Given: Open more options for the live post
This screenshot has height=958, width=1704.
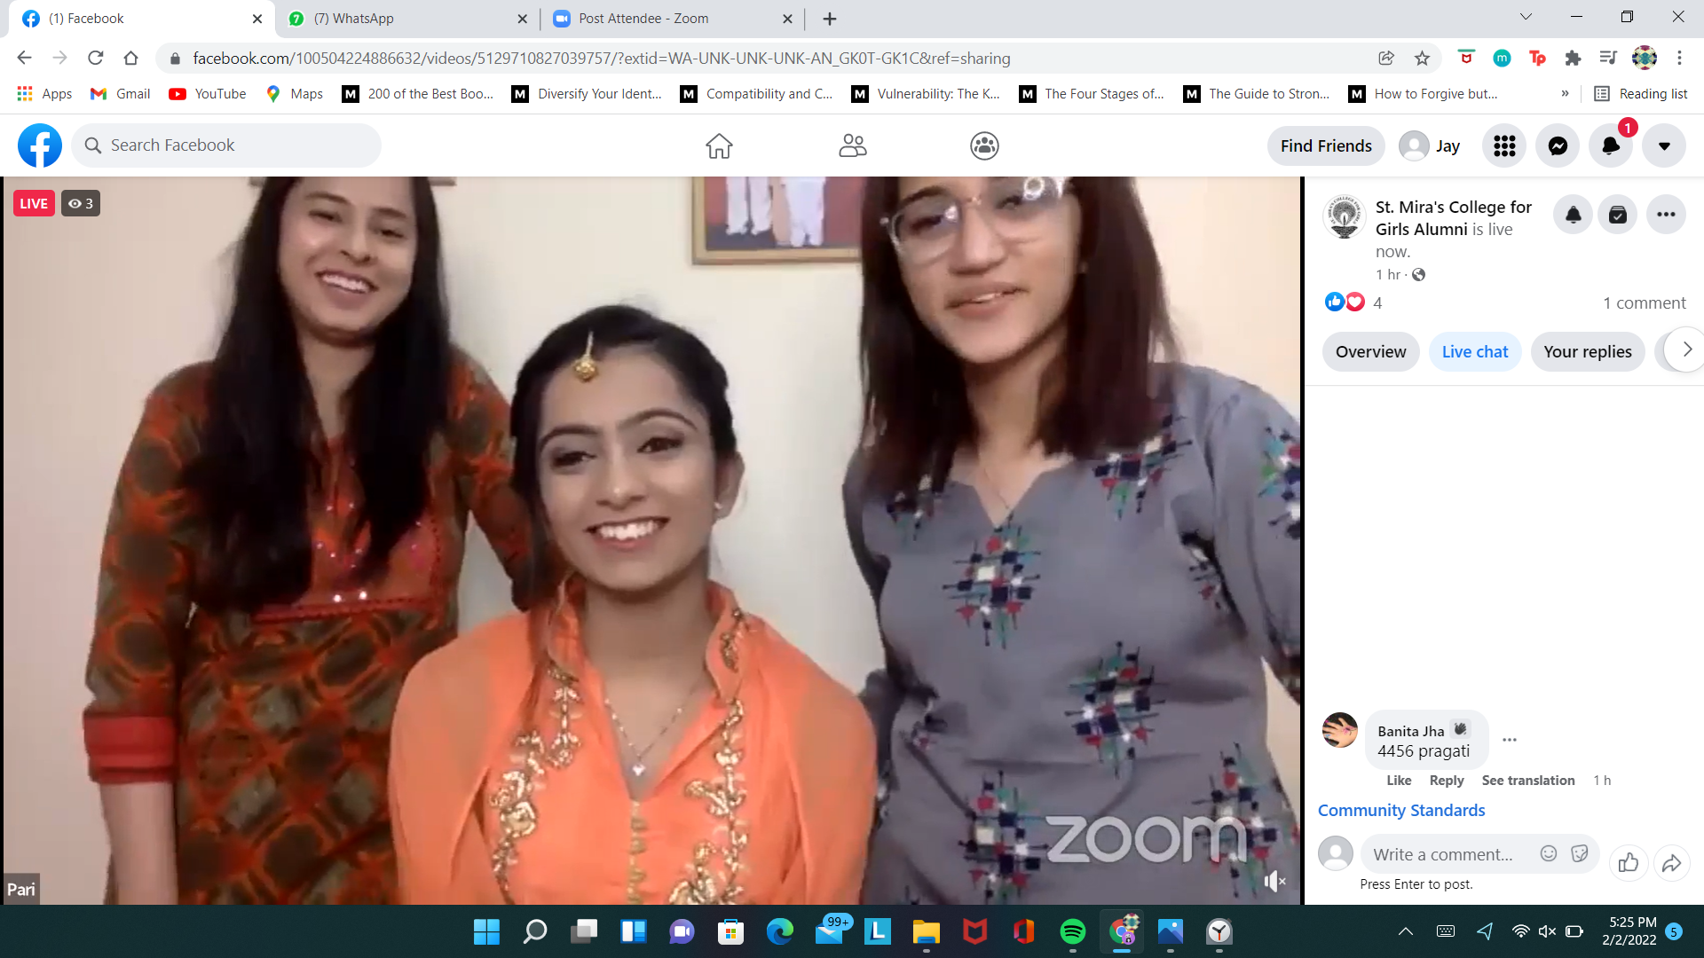Looking at the screenshot, I should (1666, 214).
